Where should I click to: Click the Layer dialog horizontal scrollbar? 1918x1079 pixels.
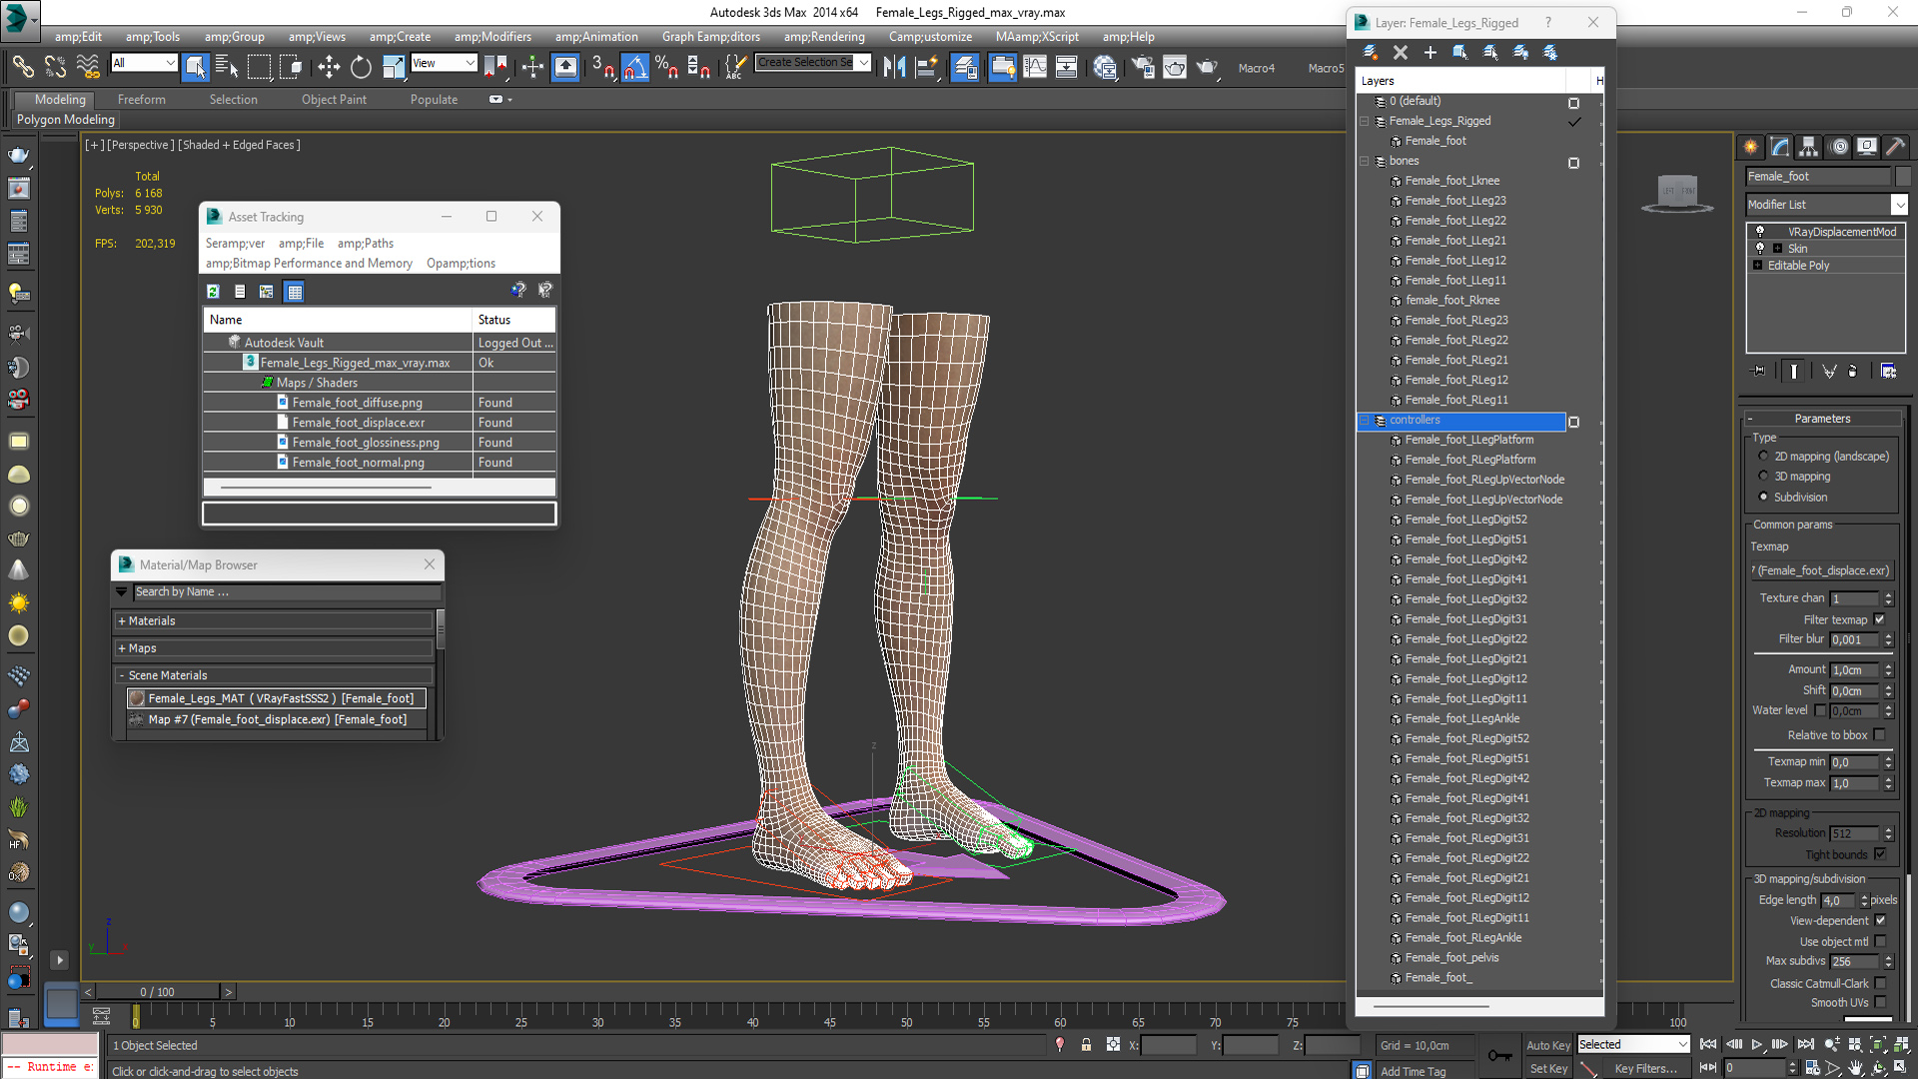coord(1431,1005)
